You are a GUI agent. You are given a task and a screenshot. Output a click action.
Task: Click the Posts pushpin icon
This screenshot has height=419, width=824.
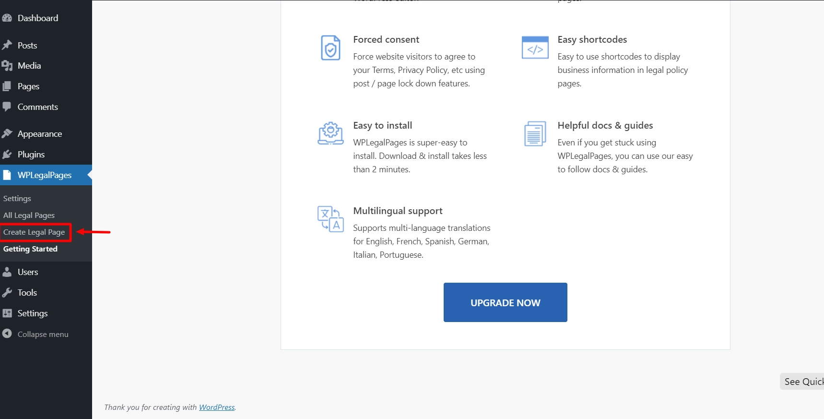coord(7,45)
